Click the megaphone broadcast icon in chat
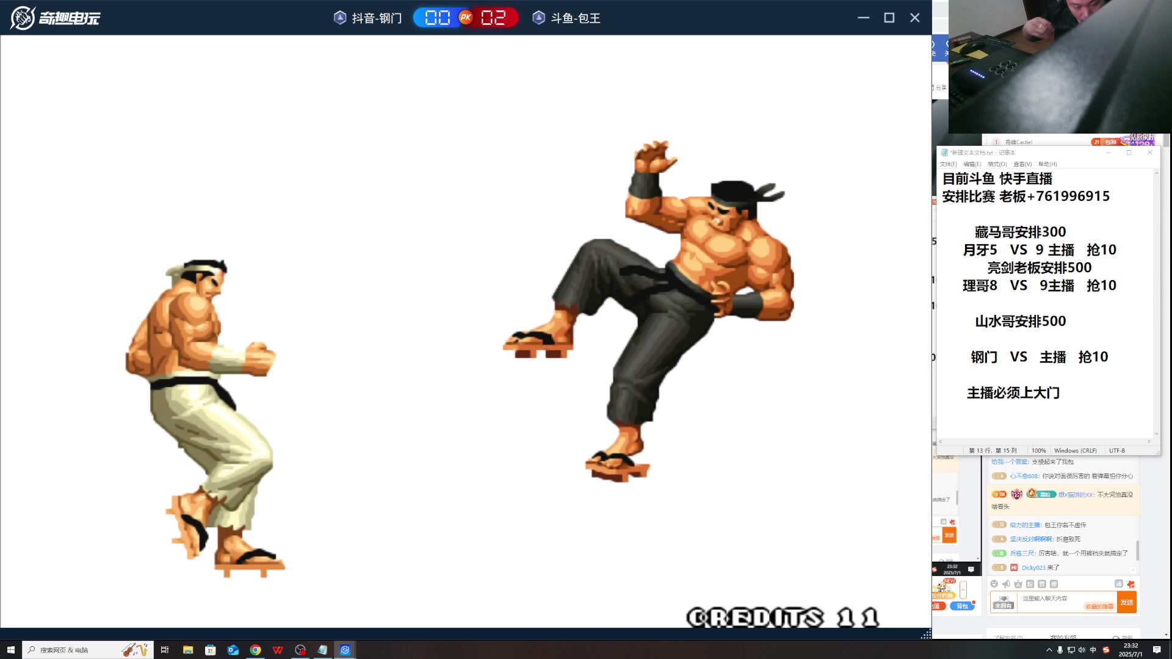 1006,584
